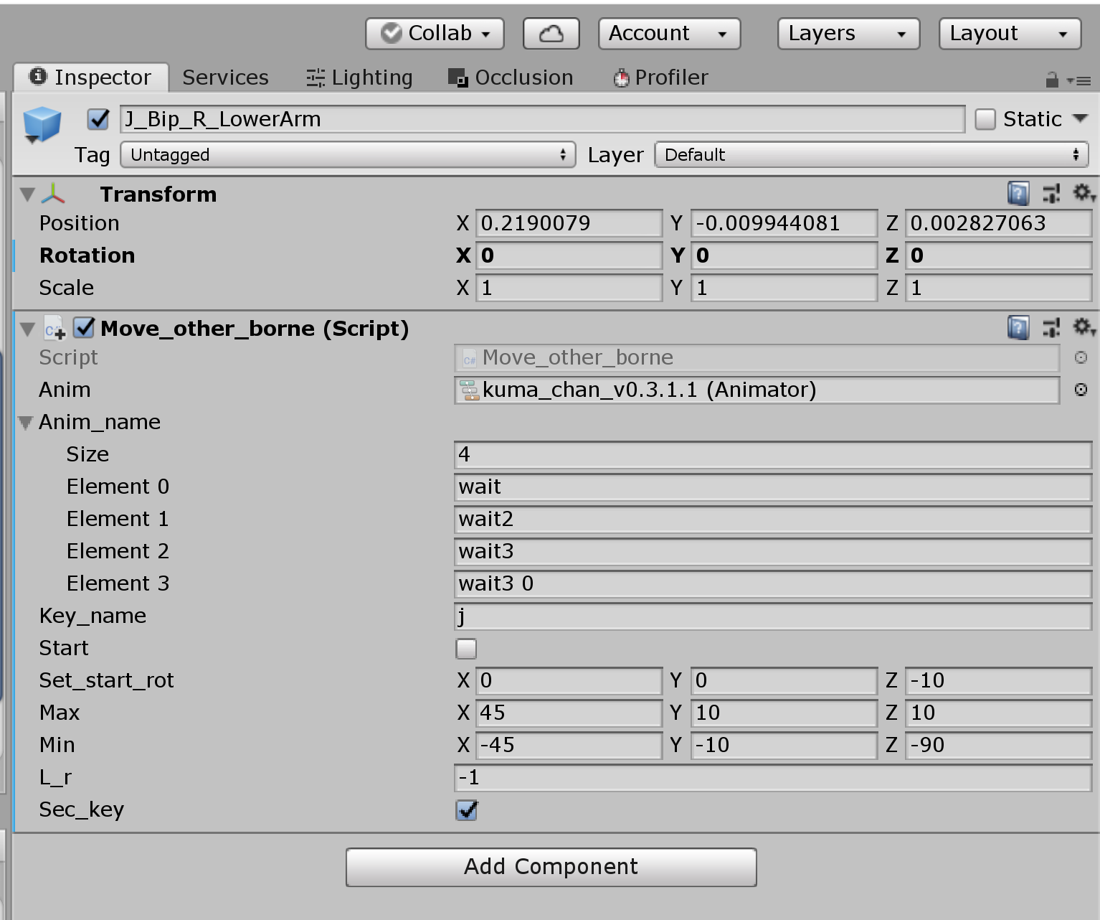The height and width of the screenshot is (920, 1100).
Task: Open the Transform help reference icon
Action: click(1018, 193)
